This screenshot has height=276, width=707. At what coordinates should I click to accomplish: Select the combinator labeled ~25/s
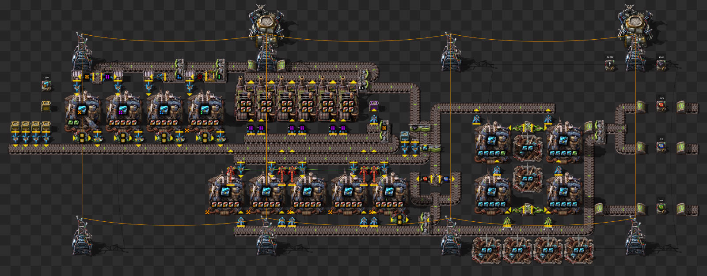[661, 65]
